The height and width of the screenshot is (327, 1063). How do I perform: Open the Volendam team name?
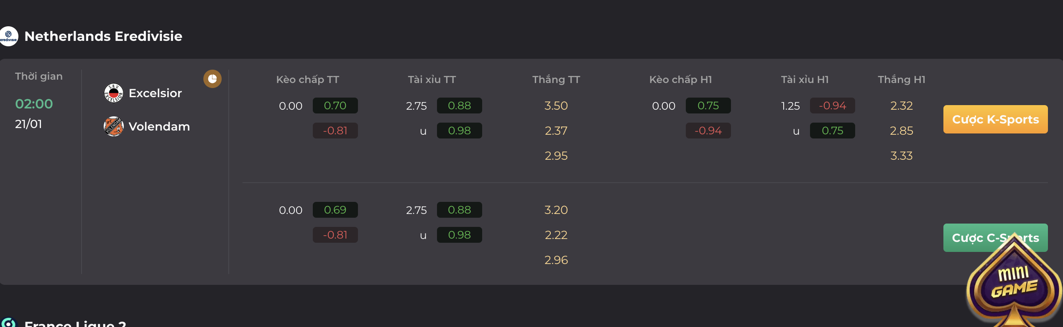tap(159, 126)
